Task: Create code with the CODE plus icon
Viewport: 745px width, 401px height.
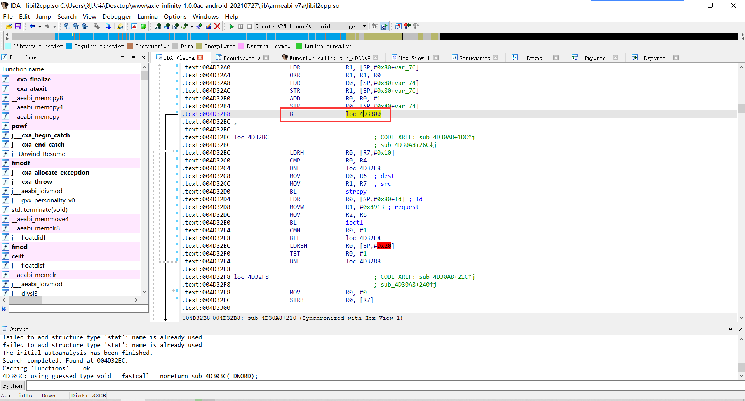Action: tap(157, 26)
